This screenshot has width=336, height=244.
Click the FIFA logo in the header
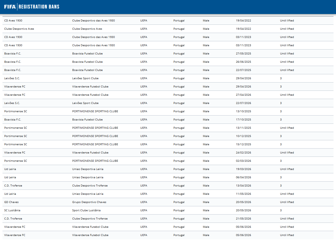(10, 7)
